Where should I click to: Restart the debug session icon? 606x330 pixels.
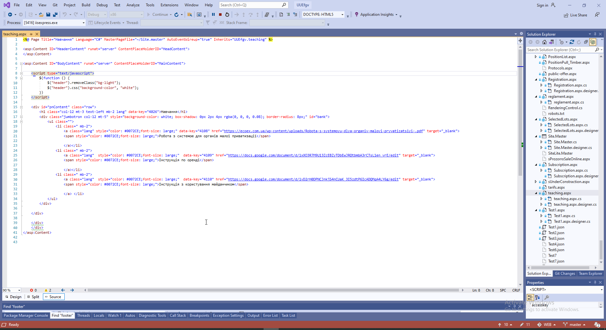click(227, 15)
